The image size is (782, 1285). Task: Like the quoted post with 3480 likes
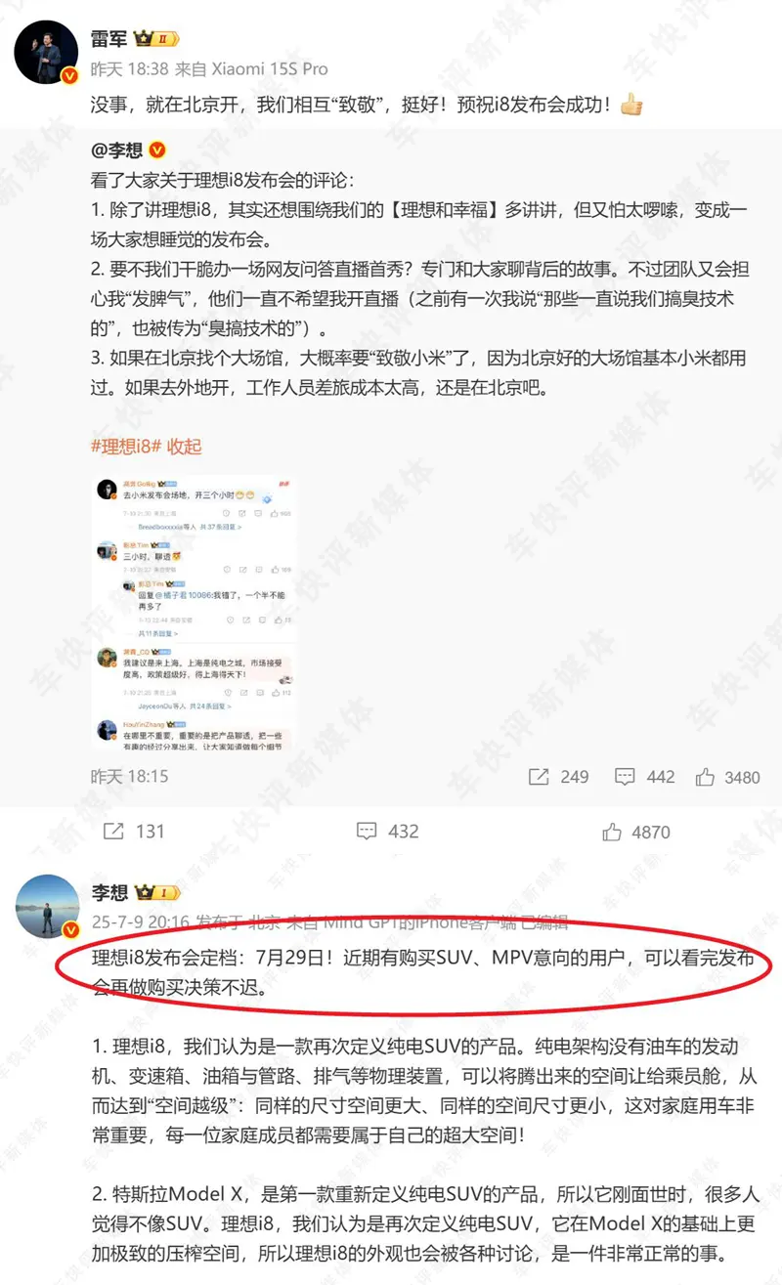[x=705, y=777]
